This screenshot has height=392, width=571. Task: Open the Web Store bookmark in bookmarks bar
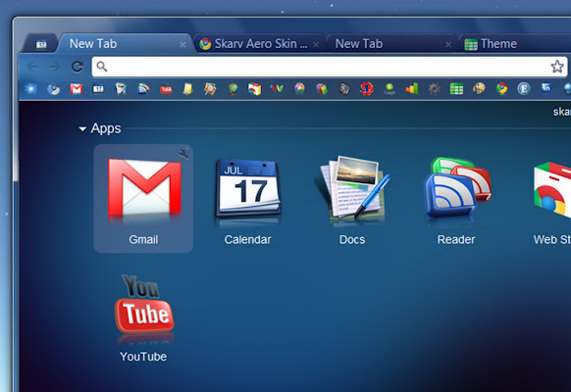point(255,89)
